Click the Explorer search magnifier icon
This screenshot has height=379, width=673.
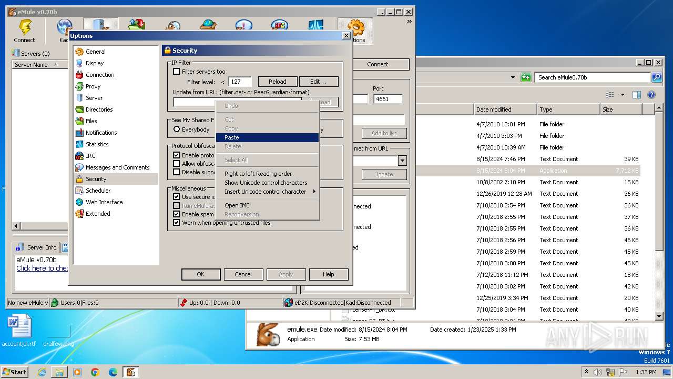[x=657, y=77]
